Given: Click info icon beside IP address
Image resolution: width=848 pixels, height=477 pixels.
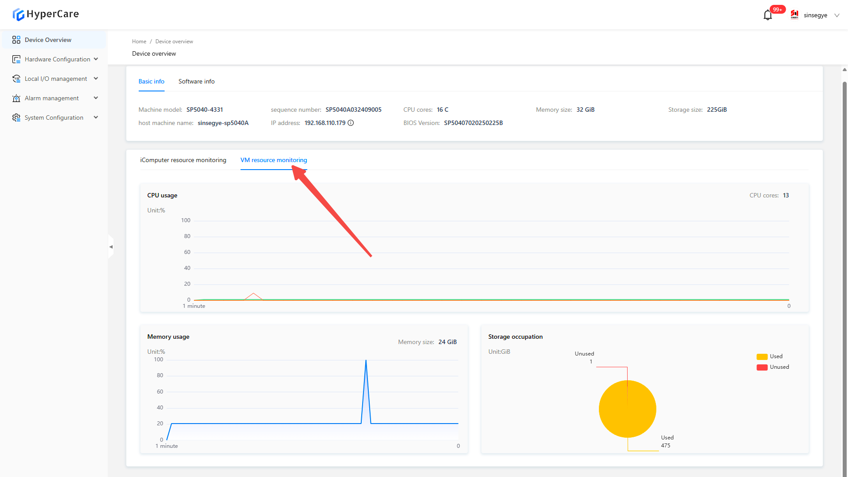Looking at the screenshot, I should tap(351, 123).
